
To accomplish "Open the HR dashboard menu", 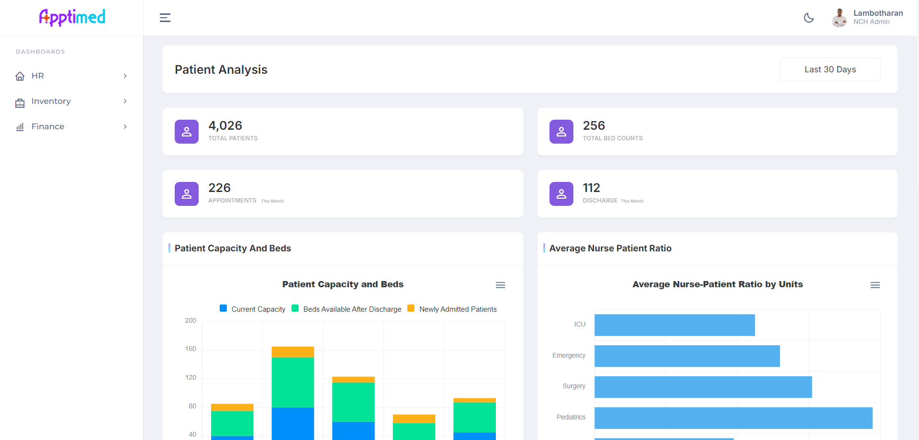I will [72, 76].
